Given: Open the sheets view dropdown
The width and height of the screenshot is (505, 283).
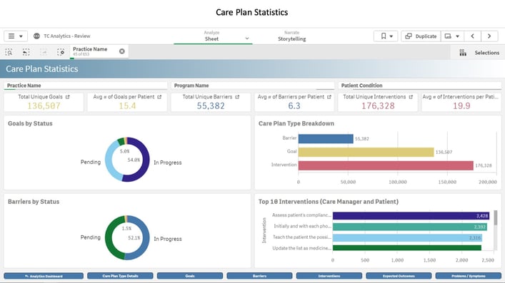Looking at the screenshot, I should [x=452, y=36].
